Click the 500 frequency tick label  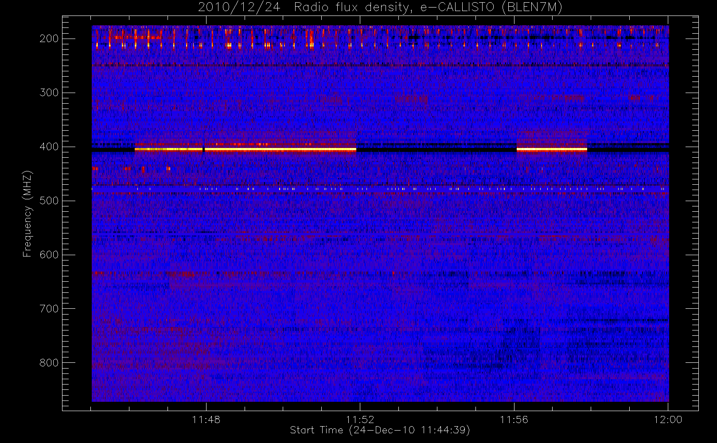tap(49, 201)
